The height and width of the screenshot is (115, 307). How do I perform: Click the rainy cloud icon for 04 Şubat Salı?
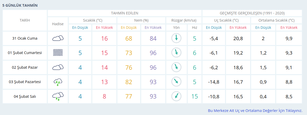(x=58, y=96)
